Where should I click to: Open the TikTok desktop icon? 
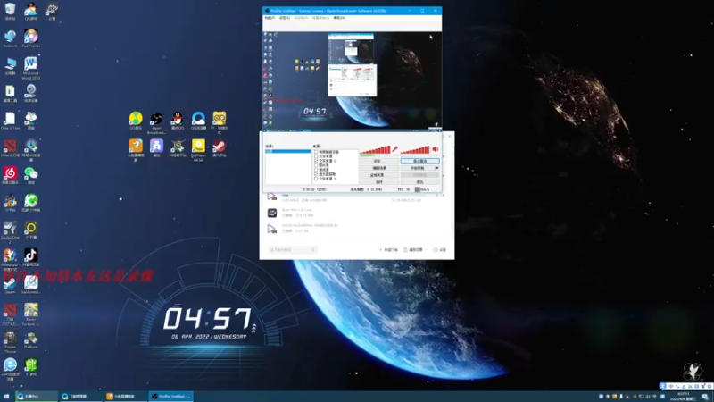click(x=31, y=257)
